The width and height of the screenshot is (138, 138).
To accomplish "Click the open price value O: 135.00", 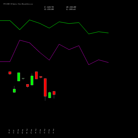I will tap(49, 9).
